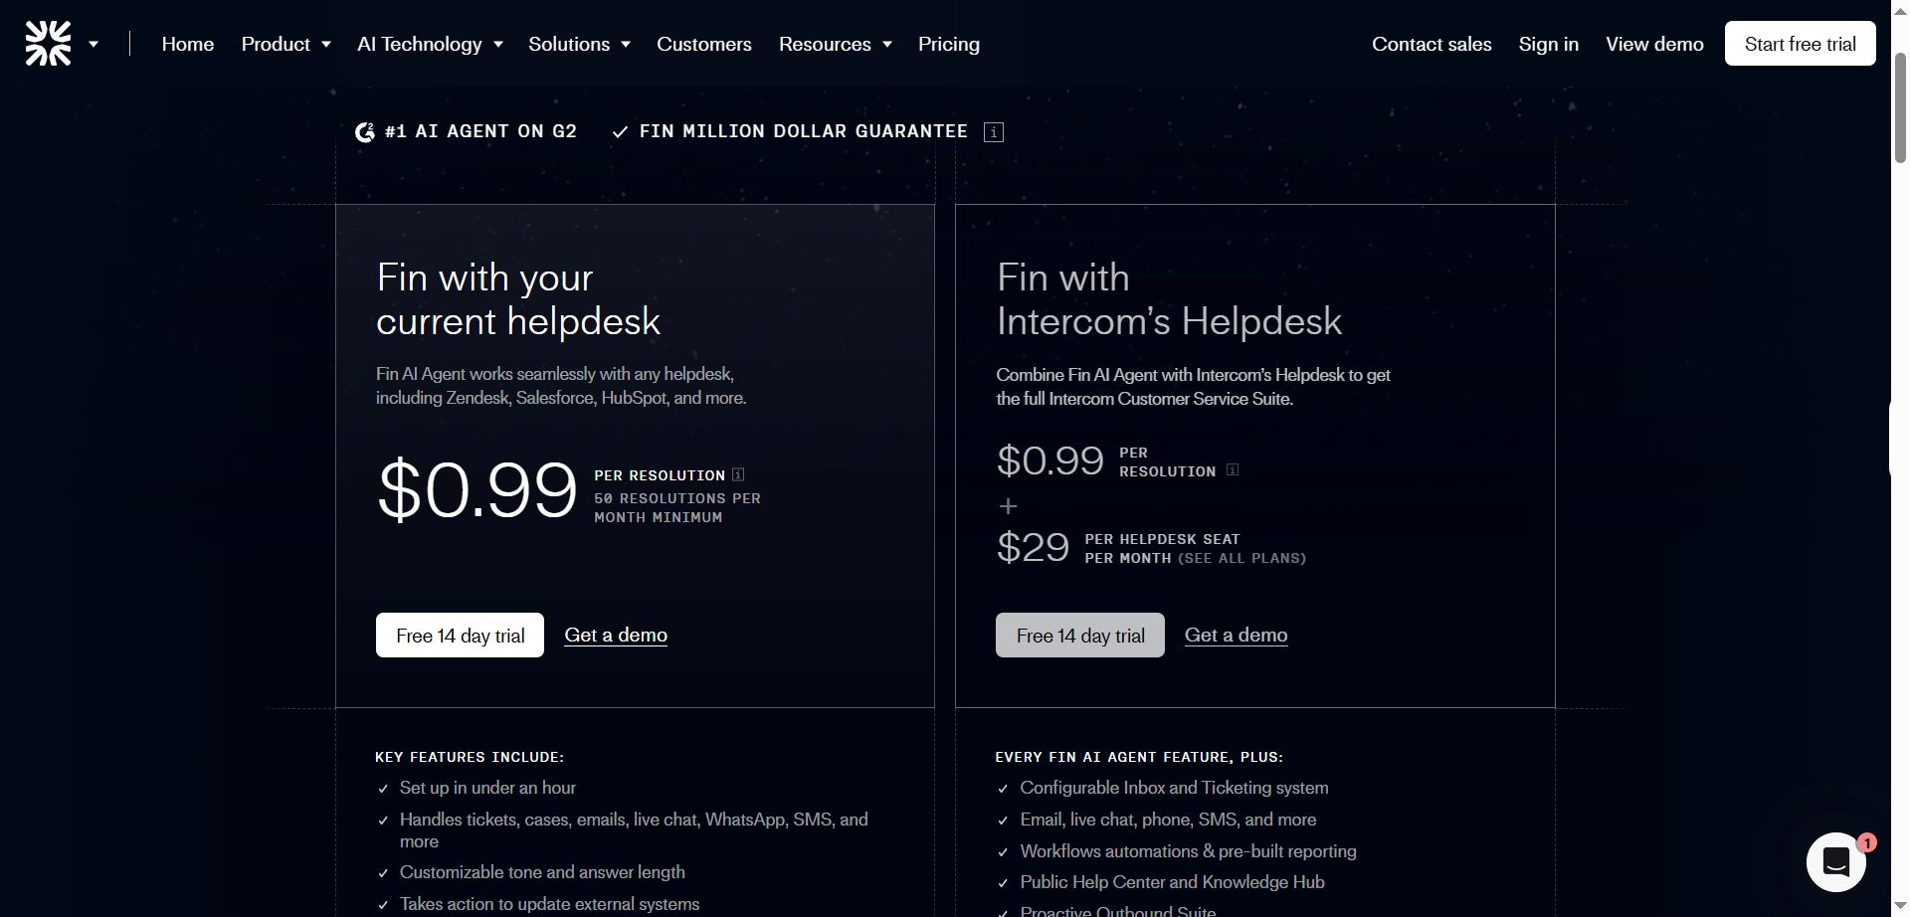Expand the Solutions dropdown arrow

point(626,45)
